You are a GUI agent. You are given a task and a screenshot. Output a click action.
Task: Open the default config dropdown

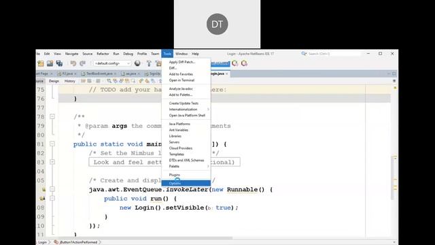click(112, 63)
